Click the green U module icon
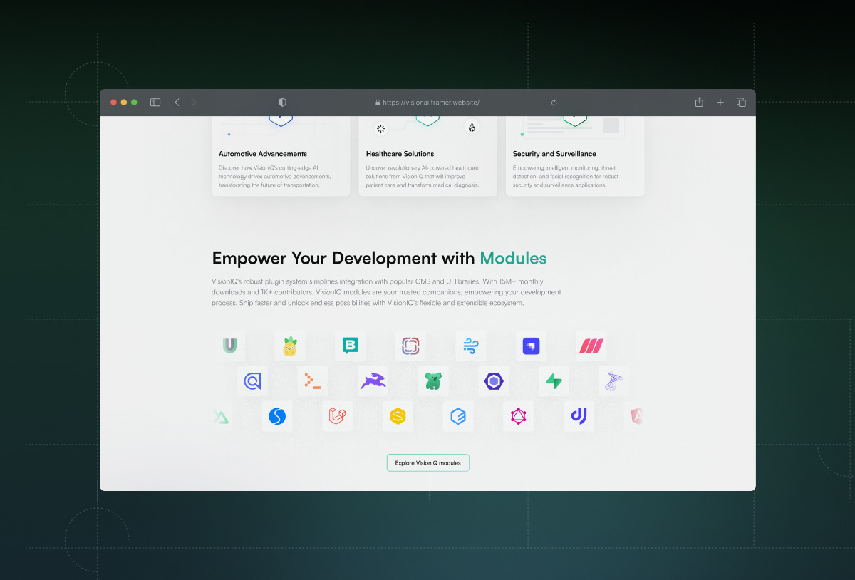The height and width of the screenshot is (580, 855). coord(229,346)
